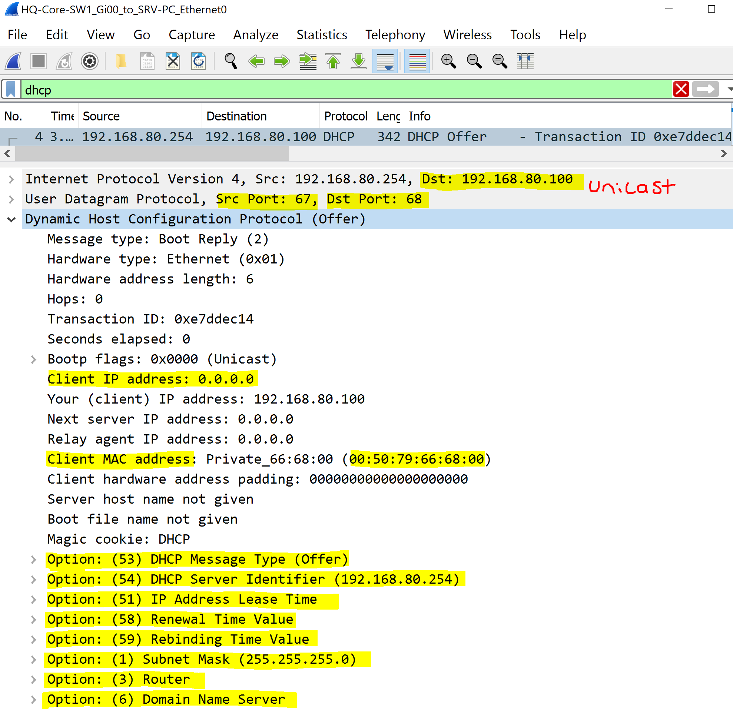
Task: Collapse Dynamic Host Configuration Protocol tree
Action: [x=11, y=219]
